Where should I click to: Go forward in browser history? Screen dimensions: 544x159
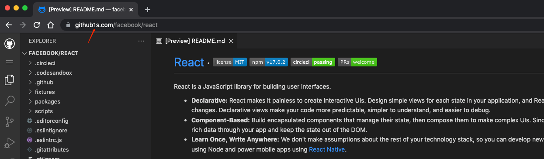pyautogui.click(x=22, y=25)
